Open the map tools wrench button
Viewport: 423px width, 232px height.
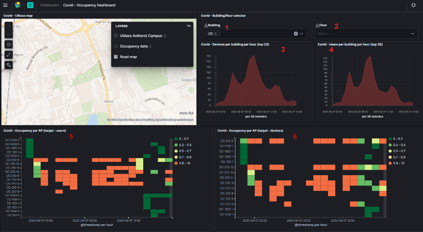pos(9,65)
